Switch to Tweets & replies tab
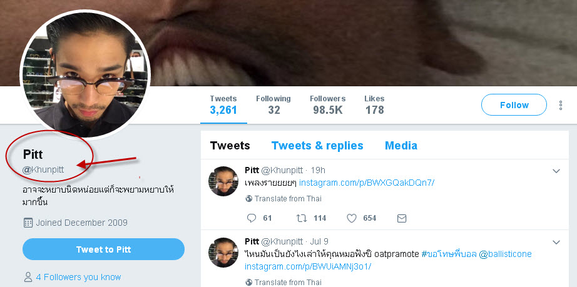This screenshot has height=287, width=577. [x=317, y=146]
